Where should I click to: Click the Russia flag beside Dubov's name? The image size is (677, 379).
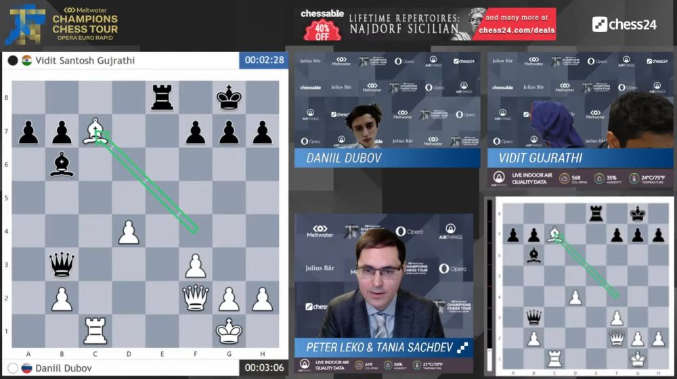pos(27,368)
